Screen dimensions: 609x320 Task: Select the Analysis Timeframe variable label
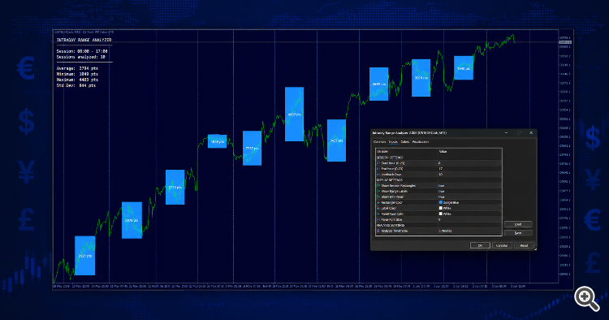394,231
